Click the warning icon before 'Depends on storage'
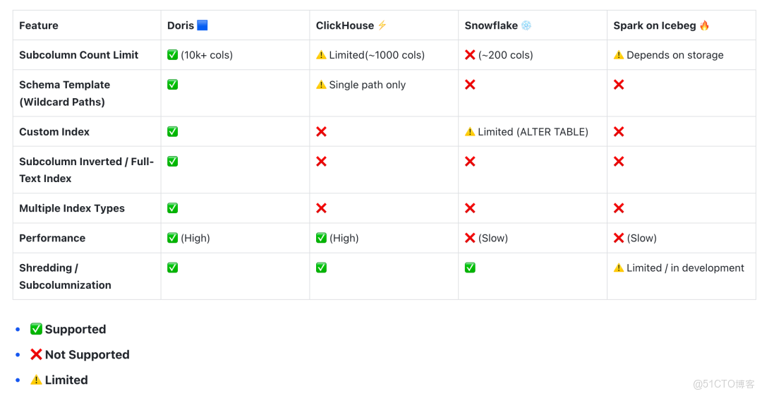 pos(619,55)
